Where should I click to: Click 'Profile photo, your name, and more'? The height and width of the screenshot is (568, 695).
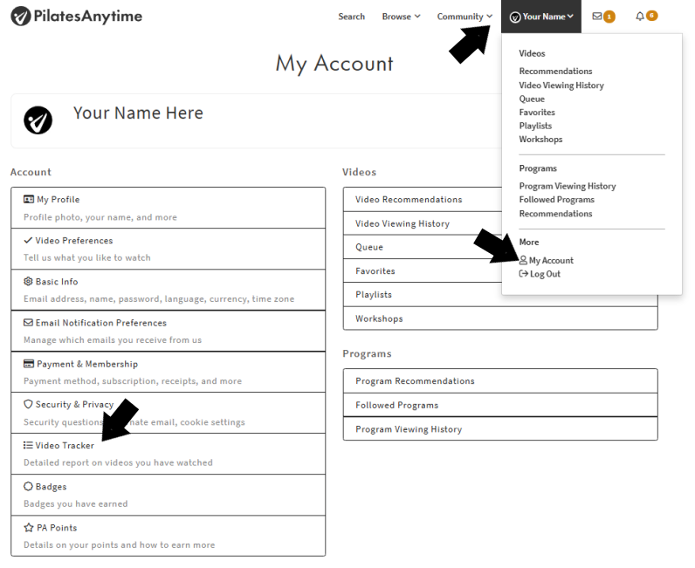click(x=100, y=217)
